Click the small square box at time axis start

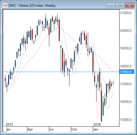tap(5, 129)
